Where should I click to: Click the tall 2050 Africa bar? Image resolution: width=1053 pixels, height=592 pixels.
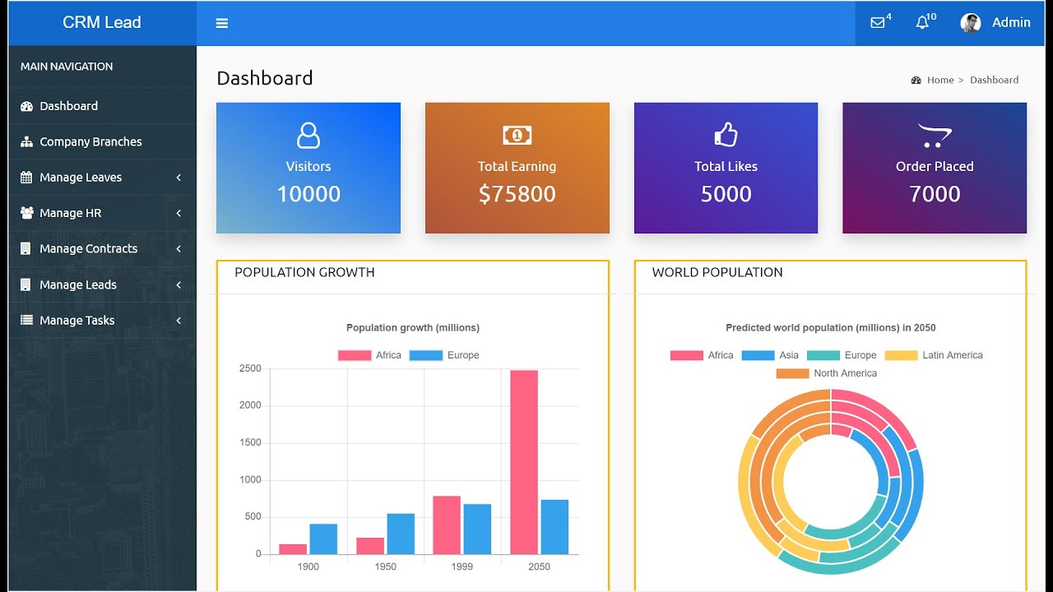pos(524,462)
